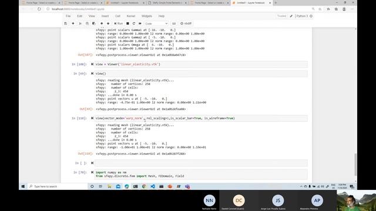Image resolution: width=376 pixels, height=211 pixels.
Task: Paste cells below using the toolbar paste icon
Action: click(x=94, y=23)
